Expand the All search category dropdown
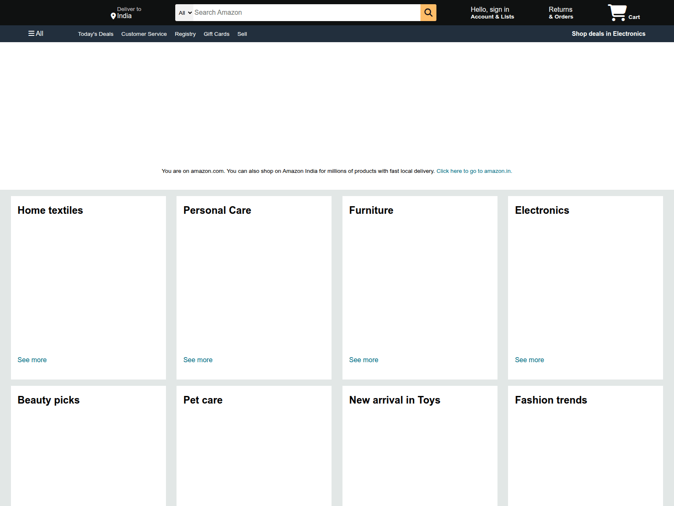The height and width of the screenshot is (506, 674). [x=185, y=13]
